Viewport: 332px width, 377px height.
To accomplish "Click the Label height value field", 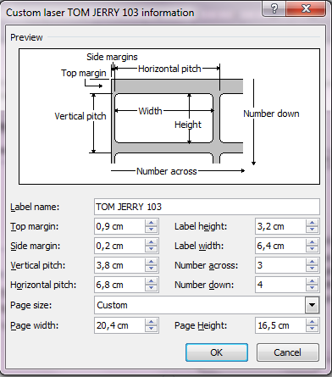I will pos(280,226).
